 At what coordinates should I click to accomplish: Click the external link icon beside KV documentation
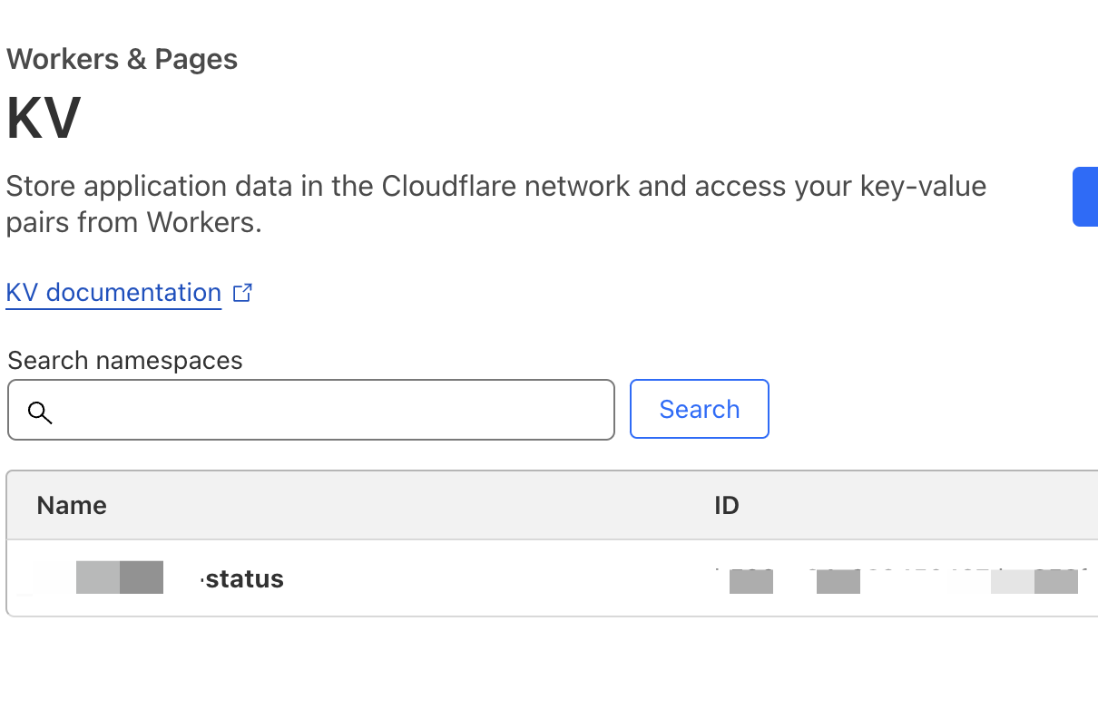coord(242,293)
